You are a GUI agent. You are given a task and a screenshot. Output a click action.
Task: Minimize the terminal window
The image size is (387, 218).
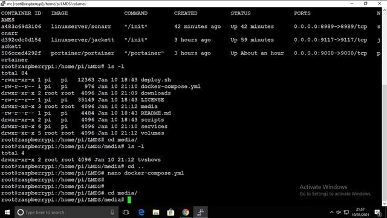pos(352,4)
